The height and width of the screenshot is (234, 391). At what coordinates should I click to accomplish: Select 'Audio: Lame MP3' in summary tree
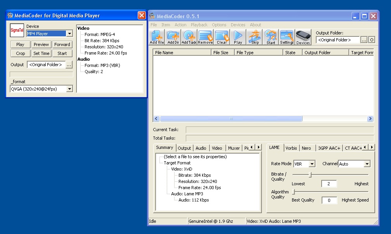point(187,194)
